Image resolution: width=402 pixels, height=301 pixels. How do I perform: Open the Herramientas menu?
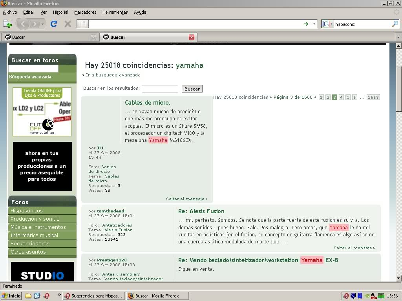coord(115,12)
